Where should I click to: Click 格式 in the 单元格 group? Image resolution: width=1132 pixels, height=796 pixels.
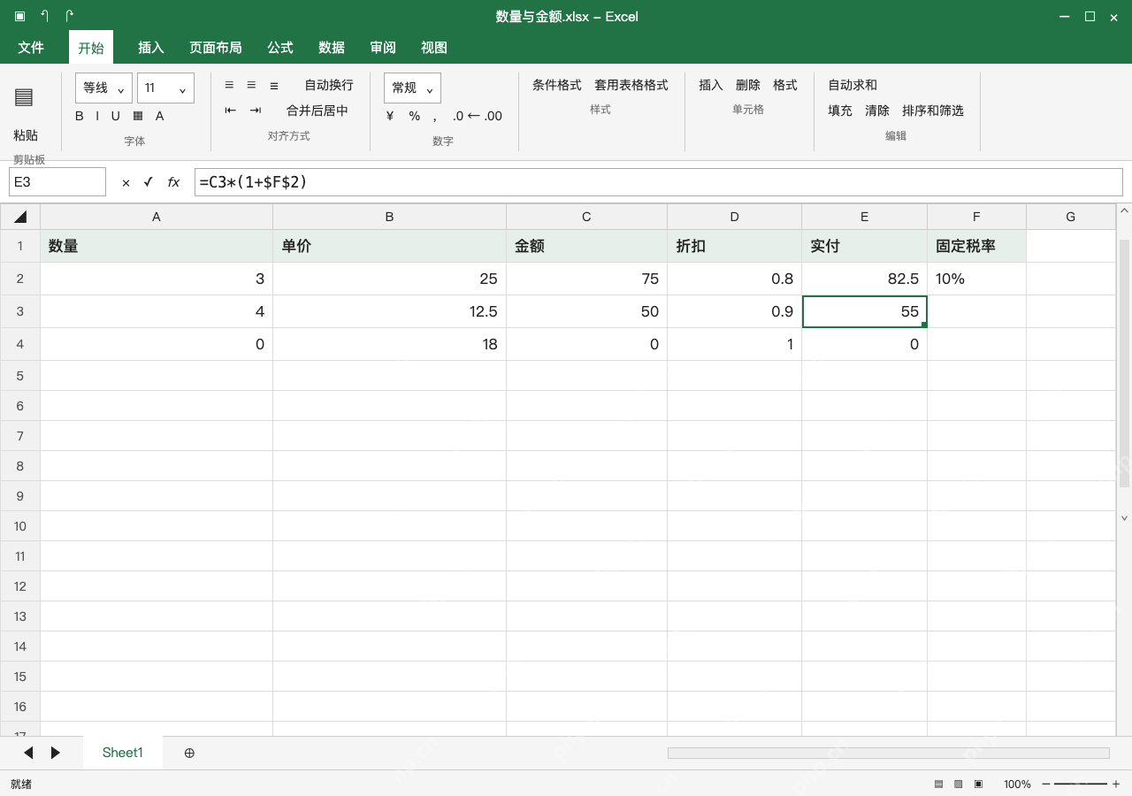coord(785,85)
